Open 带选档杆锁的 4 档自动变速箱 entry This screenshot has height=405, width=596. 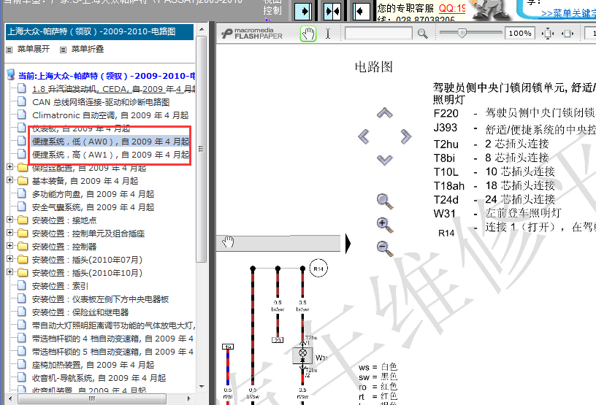(x=113, y=339)
